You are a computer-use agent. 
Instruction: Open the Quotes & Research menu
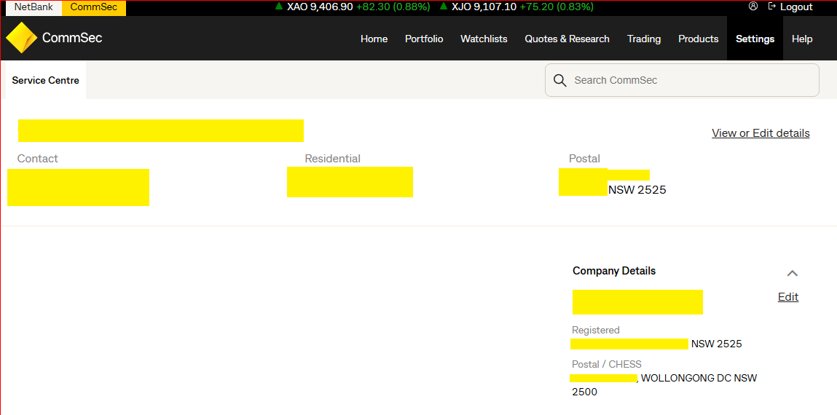tap(567, 39)
